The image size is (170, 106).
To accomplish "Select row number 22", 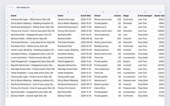I will click(x=8, y=96).
